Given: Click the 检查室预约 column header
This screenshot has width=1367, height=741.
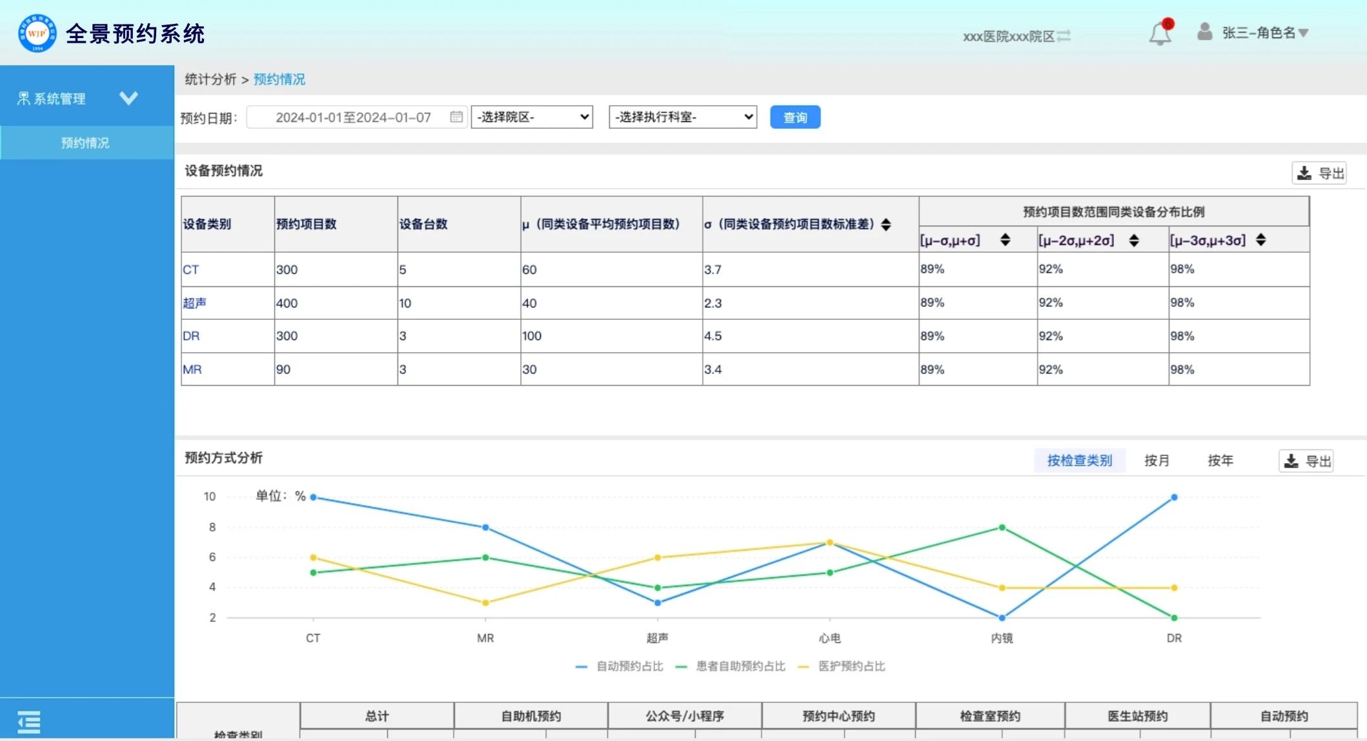Looking at the screenshot, I should 990,716.
